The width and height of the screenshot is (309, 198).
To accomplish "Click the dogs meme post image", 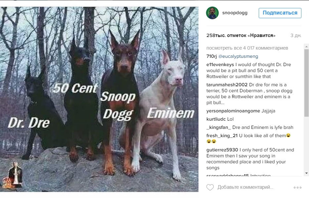I will click(99, 99).
